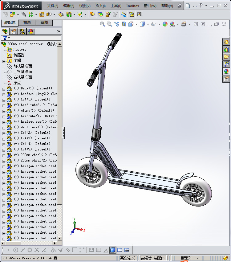
Task: Toggle the parallel snap icon
Action: pos(68,250)
